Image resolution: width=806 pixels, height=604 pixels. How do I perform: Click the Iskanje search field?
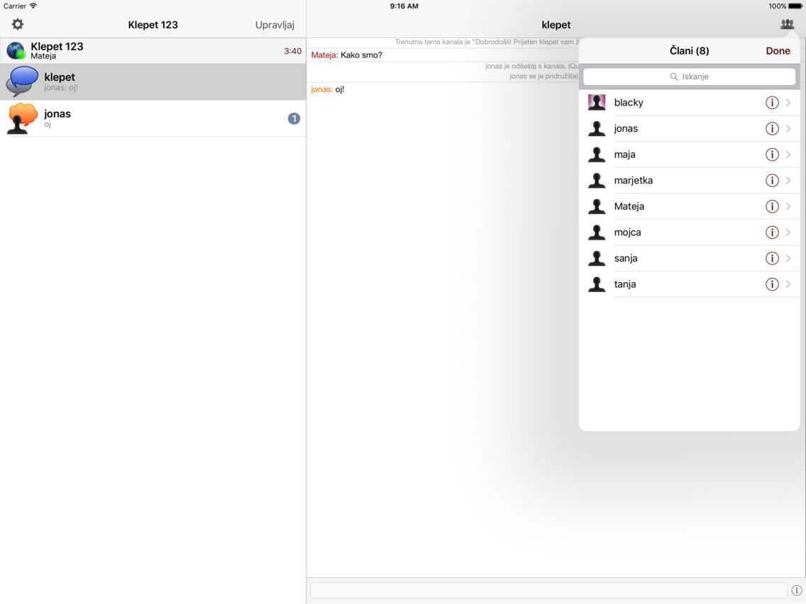point(689,77)
